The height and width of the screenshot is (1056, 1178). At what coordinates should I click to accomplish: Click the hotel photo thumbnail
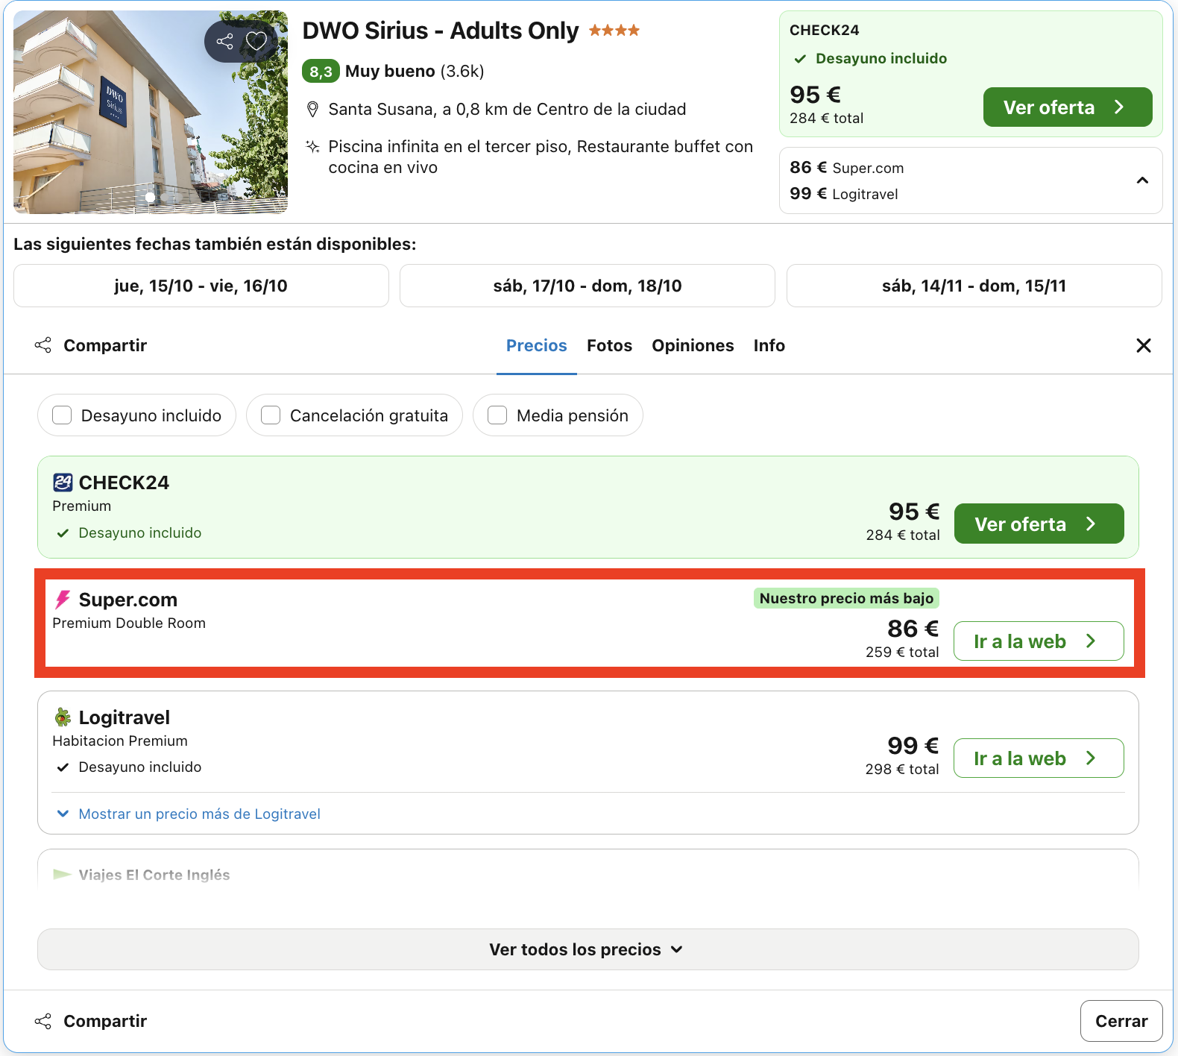[151, 112]
